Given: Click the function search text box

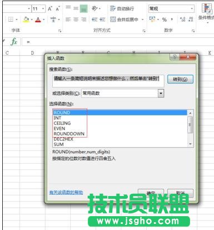Looking at the screenshot, I should click(x=108, y=81).
